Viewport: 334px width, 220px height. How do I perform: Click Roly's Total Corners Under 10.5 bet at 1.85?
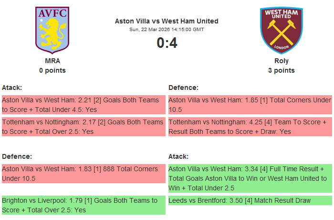[250, 105]
